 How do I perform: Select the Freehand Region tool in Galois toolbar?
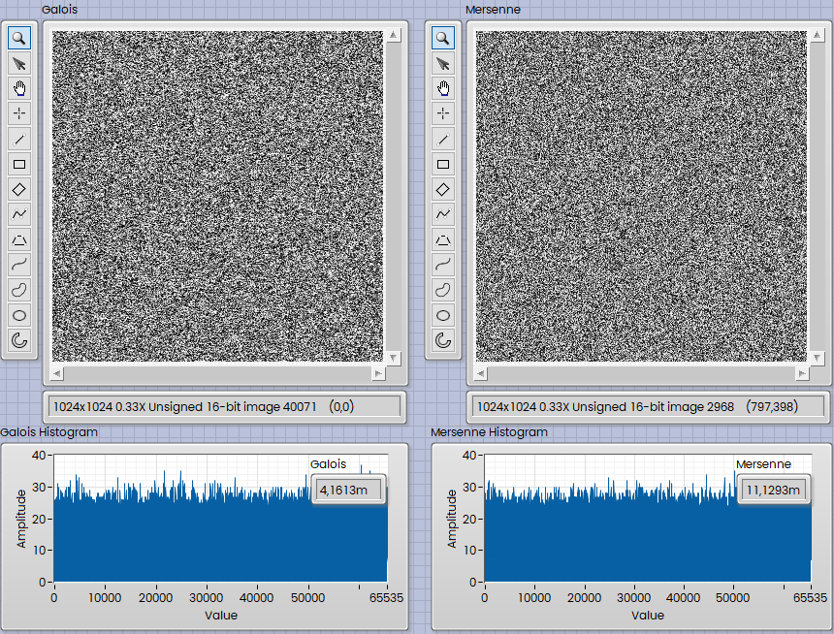click(x=19, y=290)
